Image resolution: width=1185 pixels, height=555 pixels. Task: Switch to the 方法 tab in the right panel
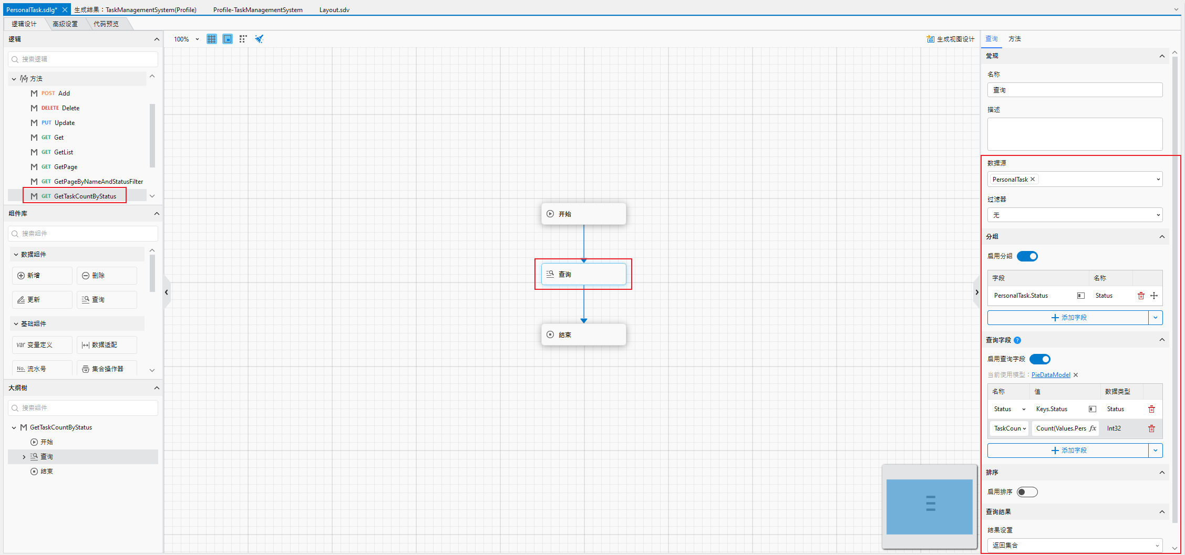(x=1014, y=39)
